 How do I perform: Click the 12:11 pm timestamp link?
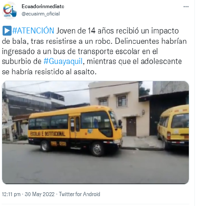click(11, 194)
